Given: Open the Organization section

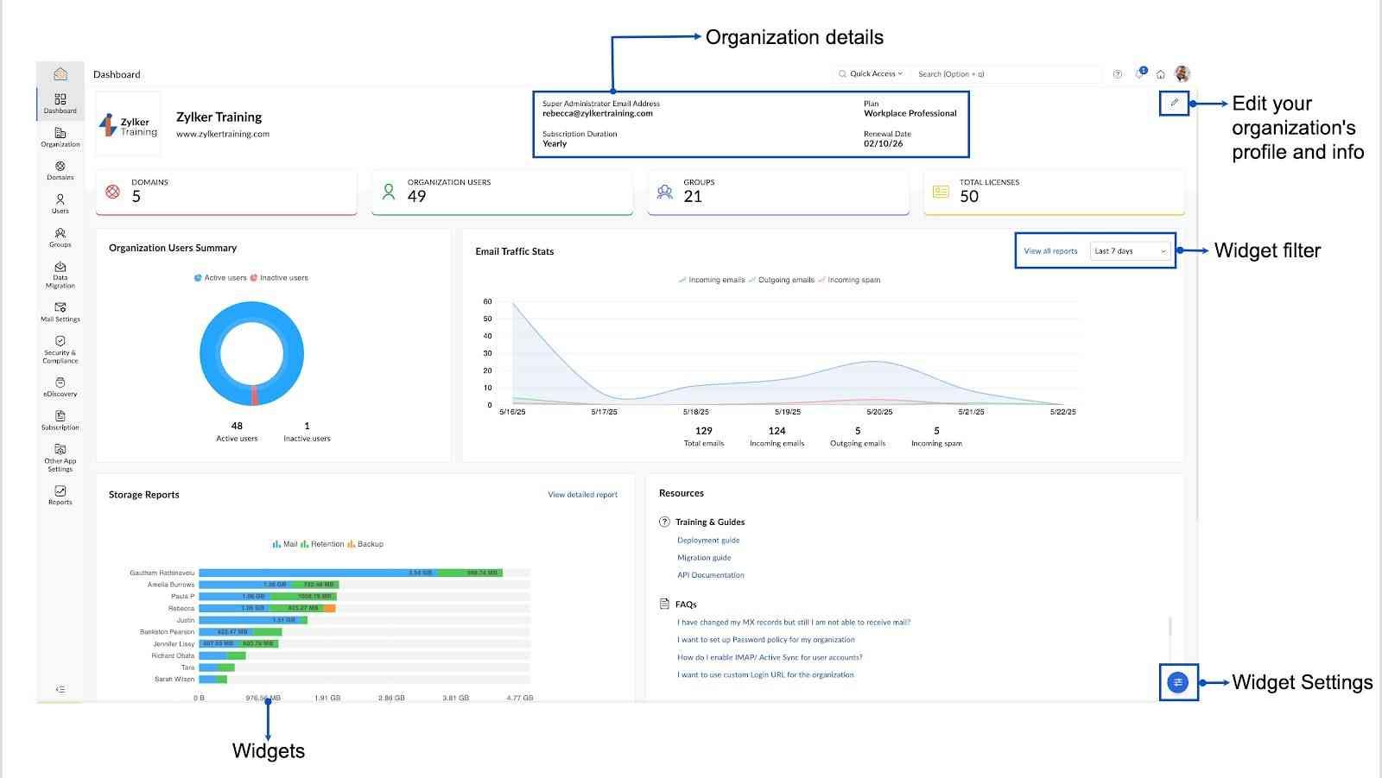Looking at the screenshot, I should (60, 136).
